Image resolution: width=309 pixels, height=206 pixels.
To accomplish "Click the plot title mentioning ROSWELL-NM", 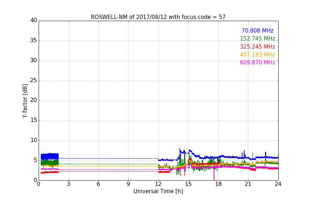I will (158, 17).
